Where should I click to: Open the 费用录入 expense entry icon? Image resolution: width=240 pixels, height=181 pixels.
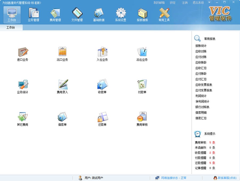[x=62, y=86]
